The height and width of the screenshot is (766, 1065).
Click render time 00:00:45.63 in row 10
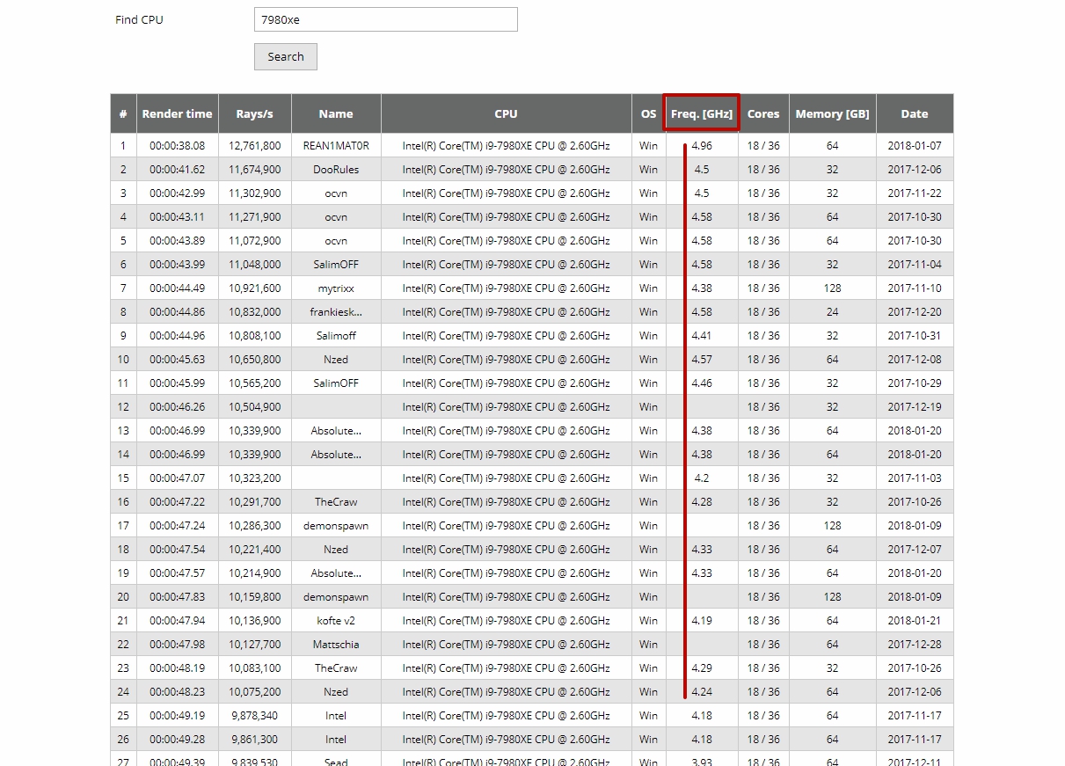[x=177, y=360]
